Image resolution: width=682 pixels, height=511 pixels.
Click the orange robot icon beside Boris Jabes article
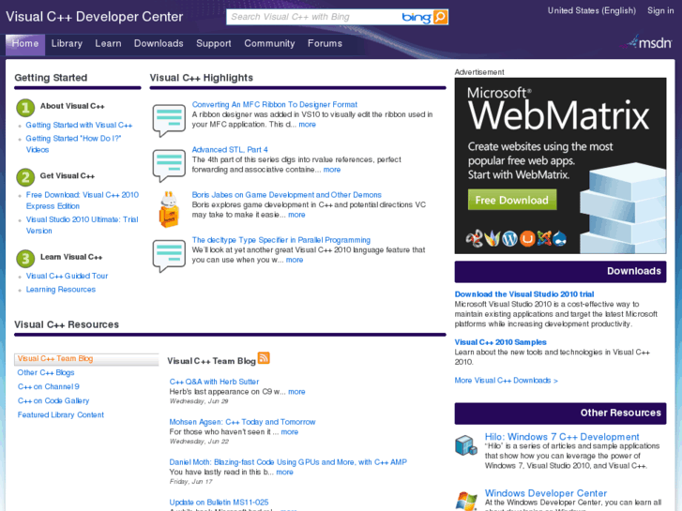(169, 210)
